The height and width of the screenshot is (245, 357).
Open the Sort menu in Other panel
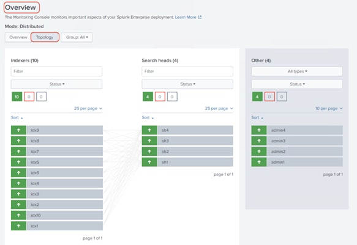(x=257, y=118)
